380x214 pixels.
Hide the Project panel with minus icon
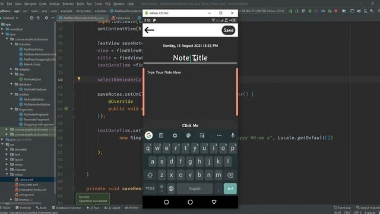[53, 18]
